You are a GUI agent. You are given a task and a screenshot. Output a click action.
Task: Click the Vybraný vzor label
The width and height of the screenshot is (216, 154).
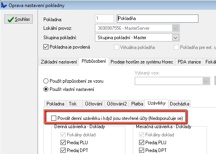(x=147, y=73)
